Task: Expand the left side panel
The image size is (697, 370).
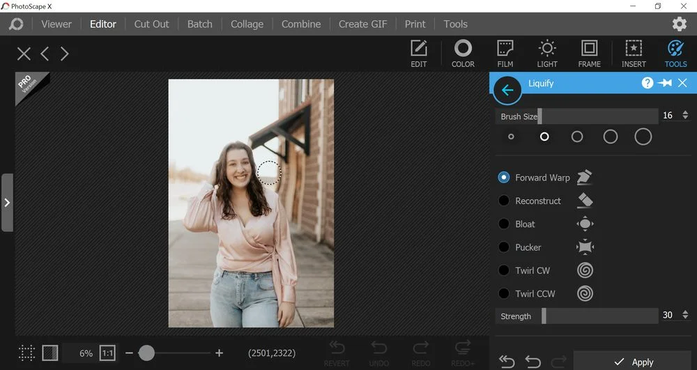Action: [7, 203]
